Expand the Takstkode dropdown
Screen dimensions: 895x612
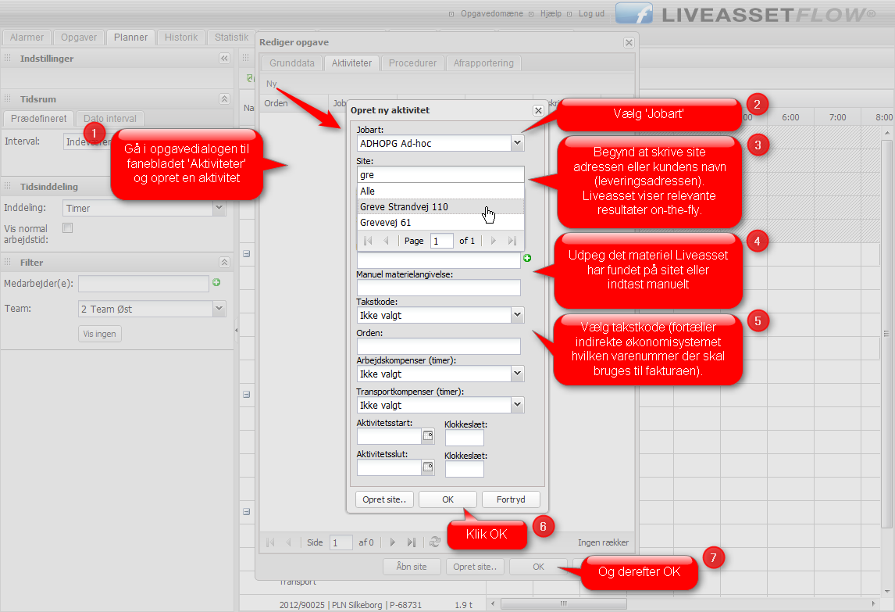coord(516,315)
